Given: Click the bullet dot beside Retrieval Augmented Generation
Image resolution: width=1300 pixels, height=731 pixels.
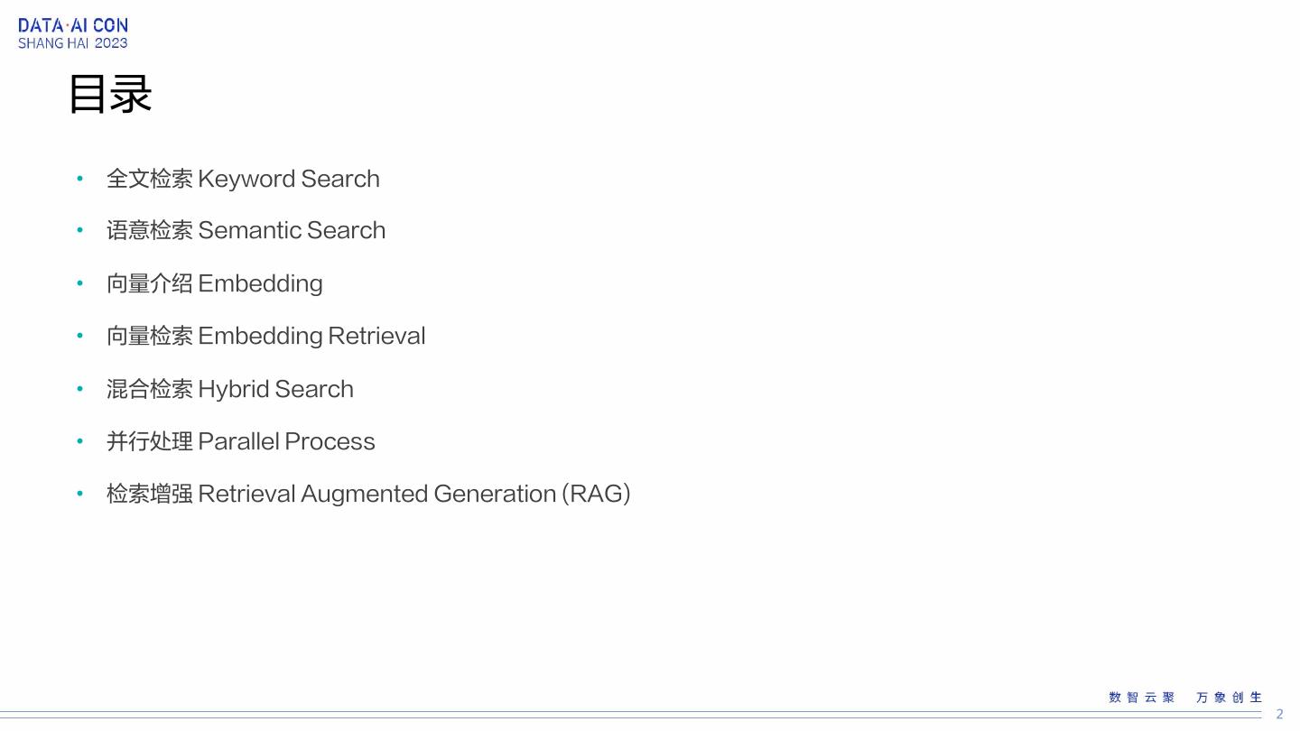Looking at the screenshot, I should click(x=80, y=494).
